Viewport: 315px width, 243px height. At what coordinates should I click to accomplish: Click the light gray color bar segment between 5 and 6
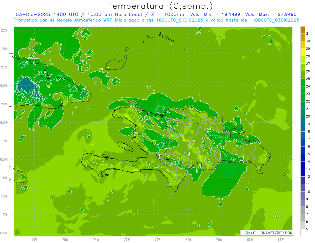303,225
